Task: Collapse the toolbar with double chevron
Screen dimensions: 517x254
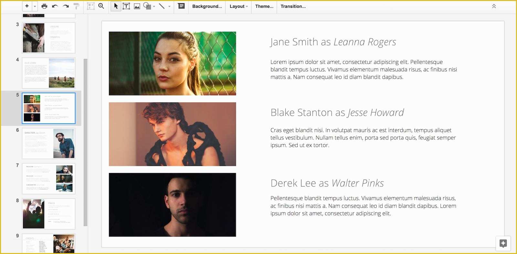Action: (x=494, y=6)
